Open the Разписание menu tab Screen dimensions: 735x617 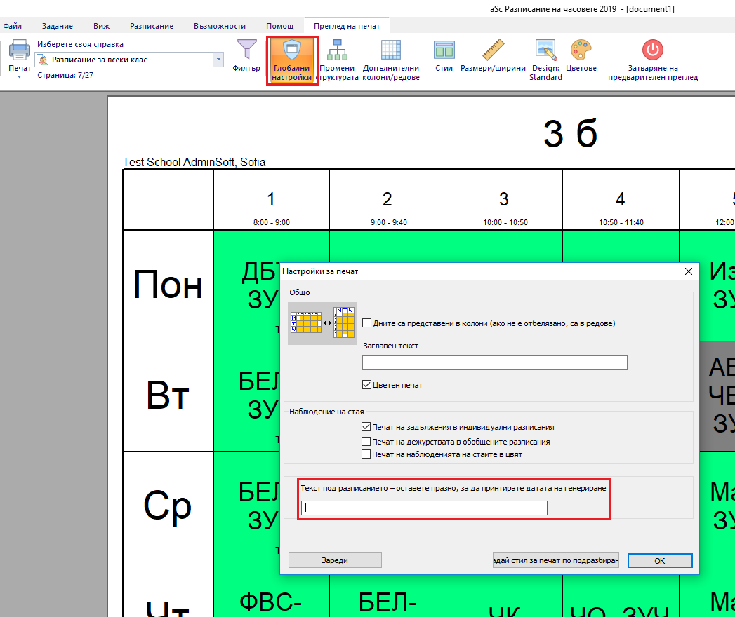tap(152, 26)
